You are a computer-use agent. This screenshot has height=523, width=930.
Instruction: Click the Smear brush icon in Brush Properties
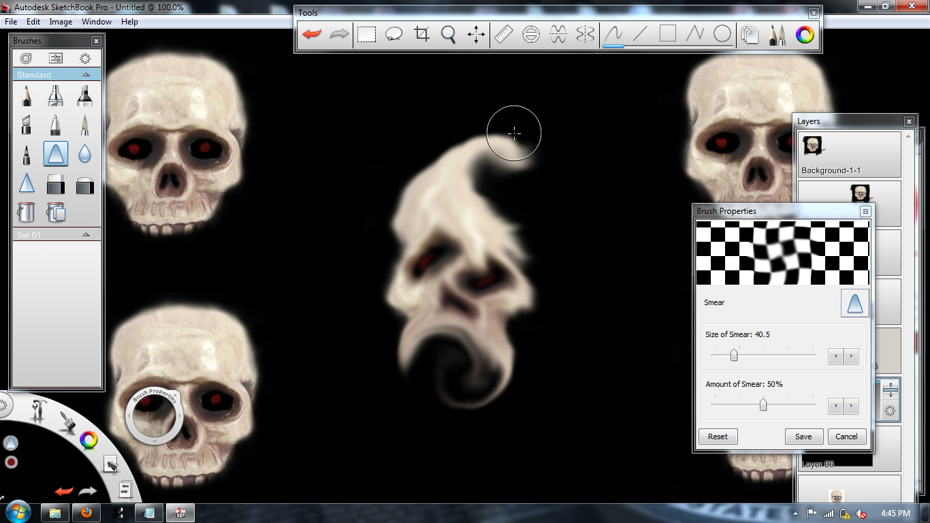pos(855,303)
